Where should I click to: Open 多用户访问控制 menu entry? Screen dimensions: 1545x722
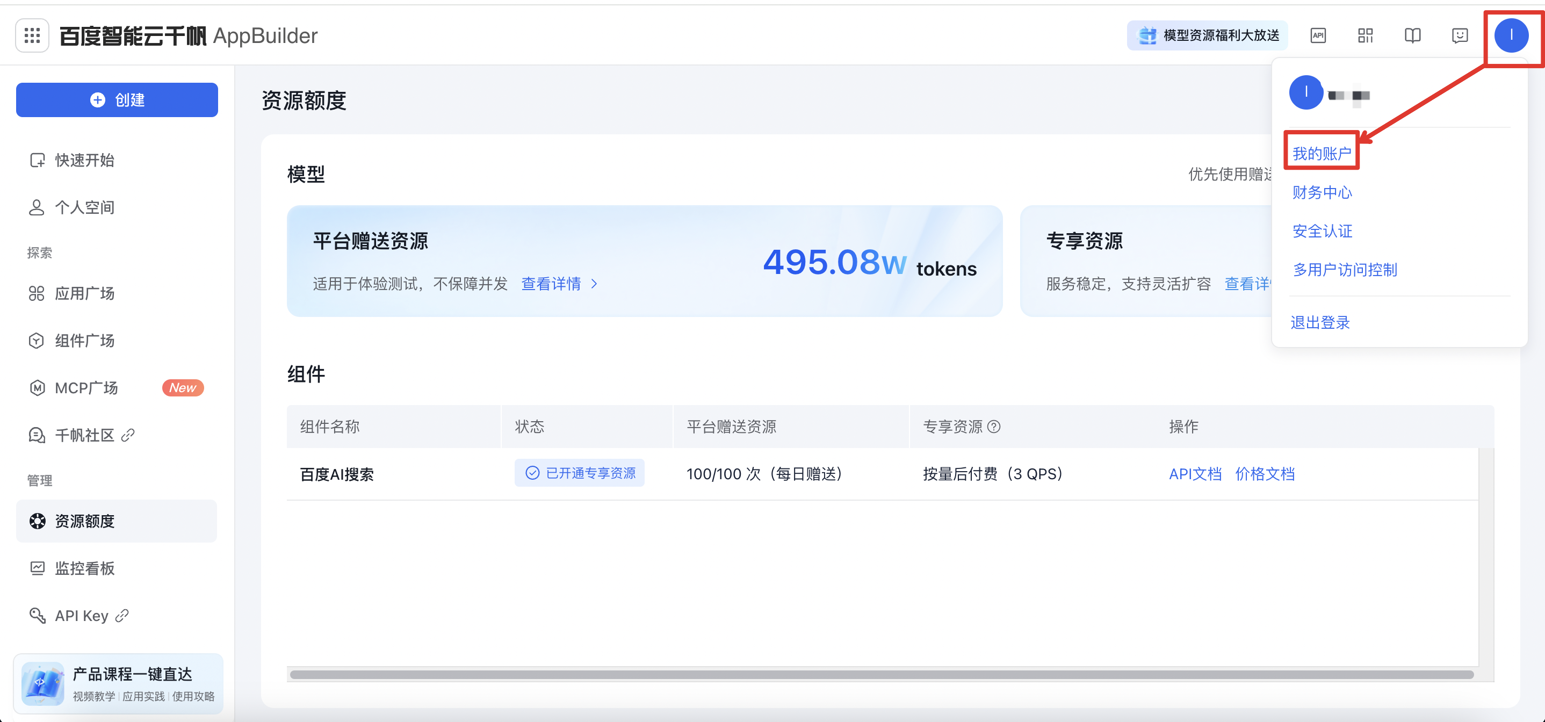pos(1345,270)
